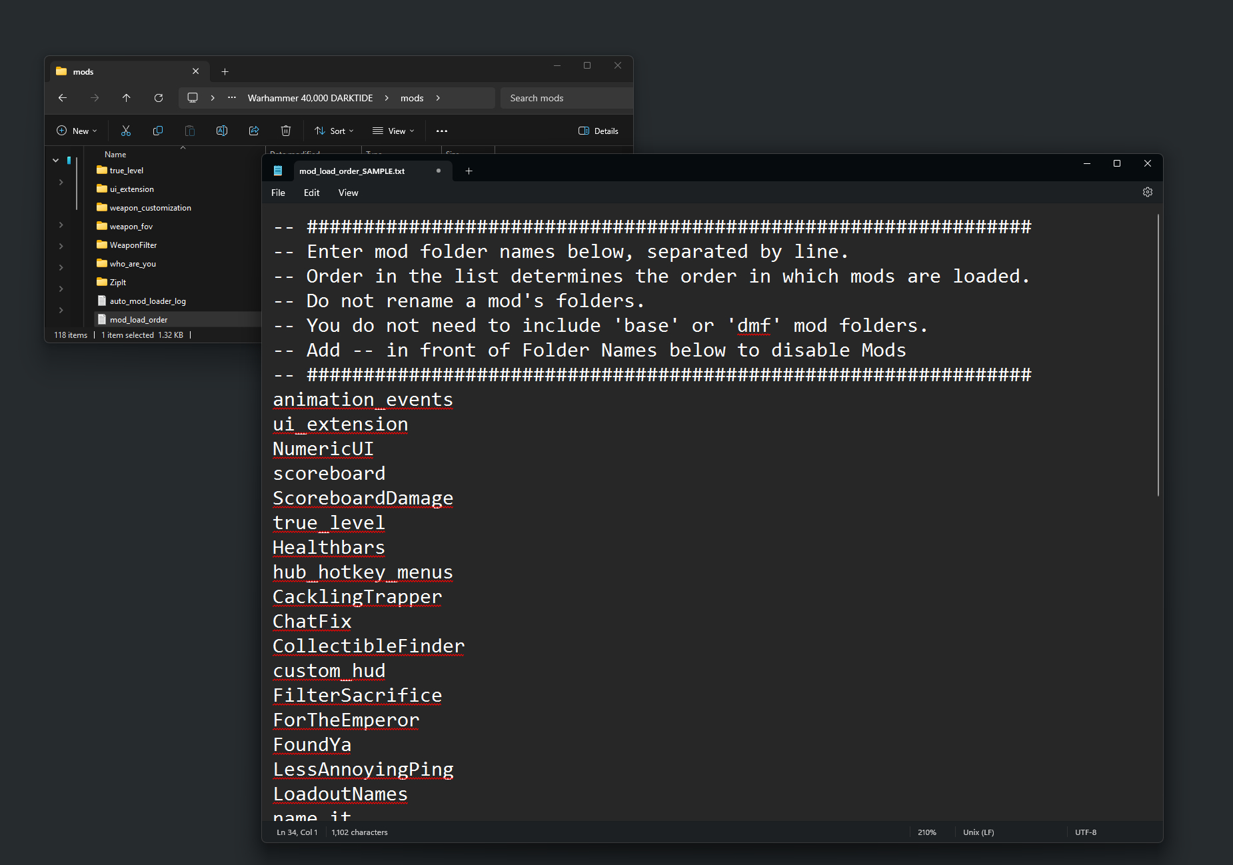1233x865 pixels.
Task: Select the ui_extension folder in Explorer
Action: (132, 189)
